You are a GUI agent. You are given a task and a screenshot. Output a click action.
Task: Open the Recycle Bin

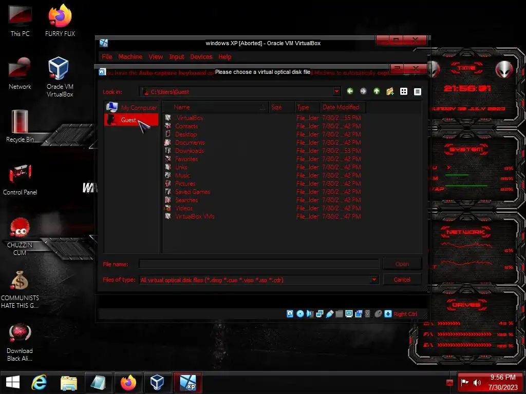click(20, 126)
